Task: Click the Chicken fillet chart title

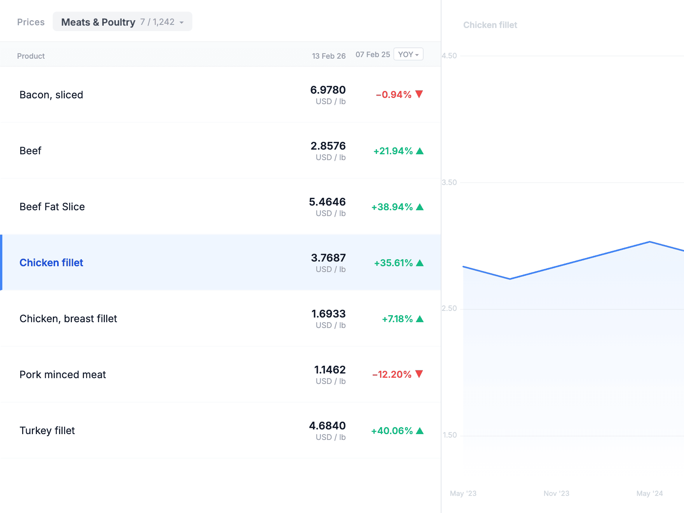Action: click(x=490, y=24)
